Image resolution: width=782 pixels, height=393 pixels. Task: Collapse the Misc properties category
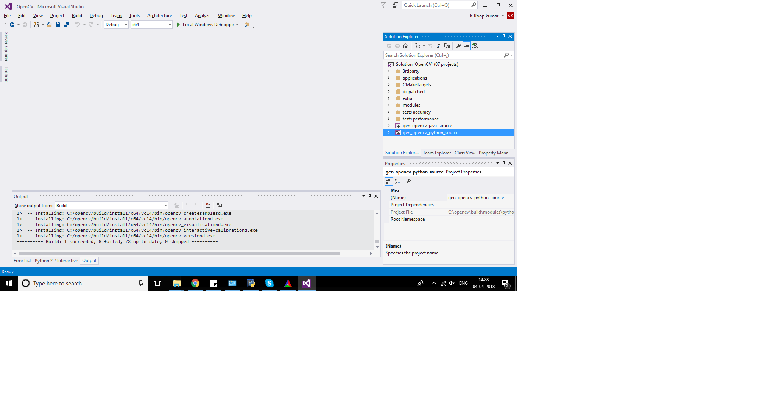click(386, 190)
